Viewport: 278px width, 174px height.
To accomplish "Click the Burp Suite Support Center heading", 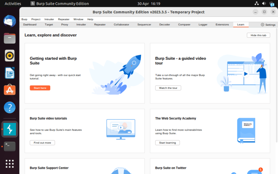I will pyautogui.click(x=49, y=168).
